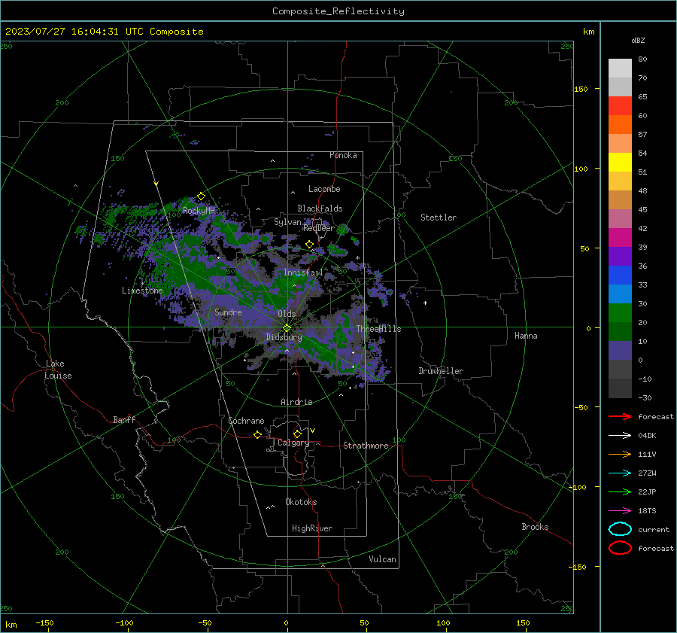
Task: Click the Lake Louise label
Action: [58, 370]
